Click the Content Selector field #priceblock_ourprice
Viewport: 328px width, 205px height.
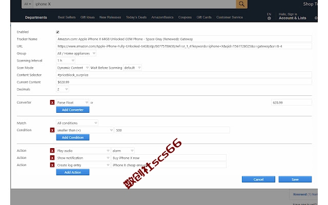click(184, 75)
